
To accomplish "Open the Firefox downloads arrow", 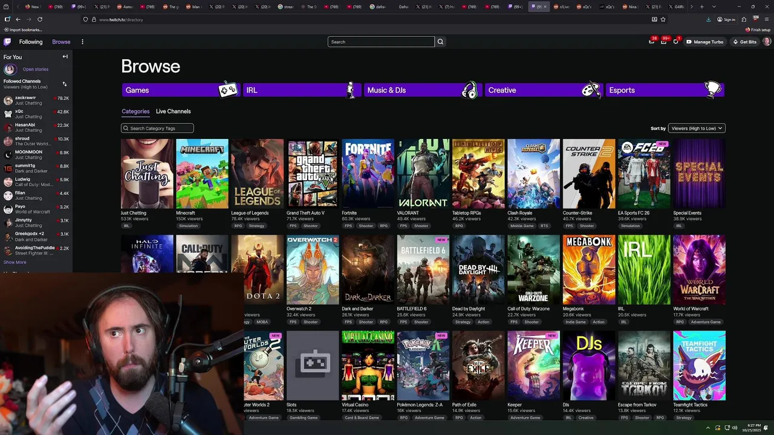I will [708, 19].
